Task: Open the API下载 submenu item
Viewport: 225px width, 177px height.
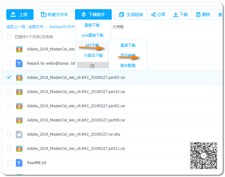Action: (92, 45)
